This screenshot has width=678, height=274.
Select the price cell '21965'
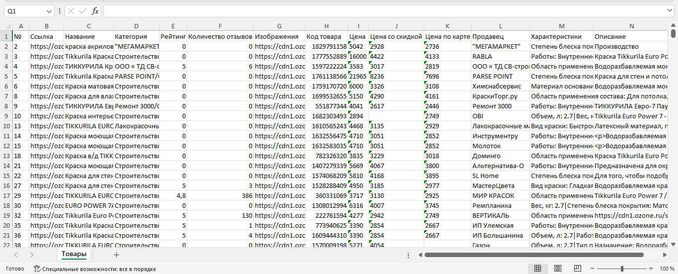(x=358, y=76)
